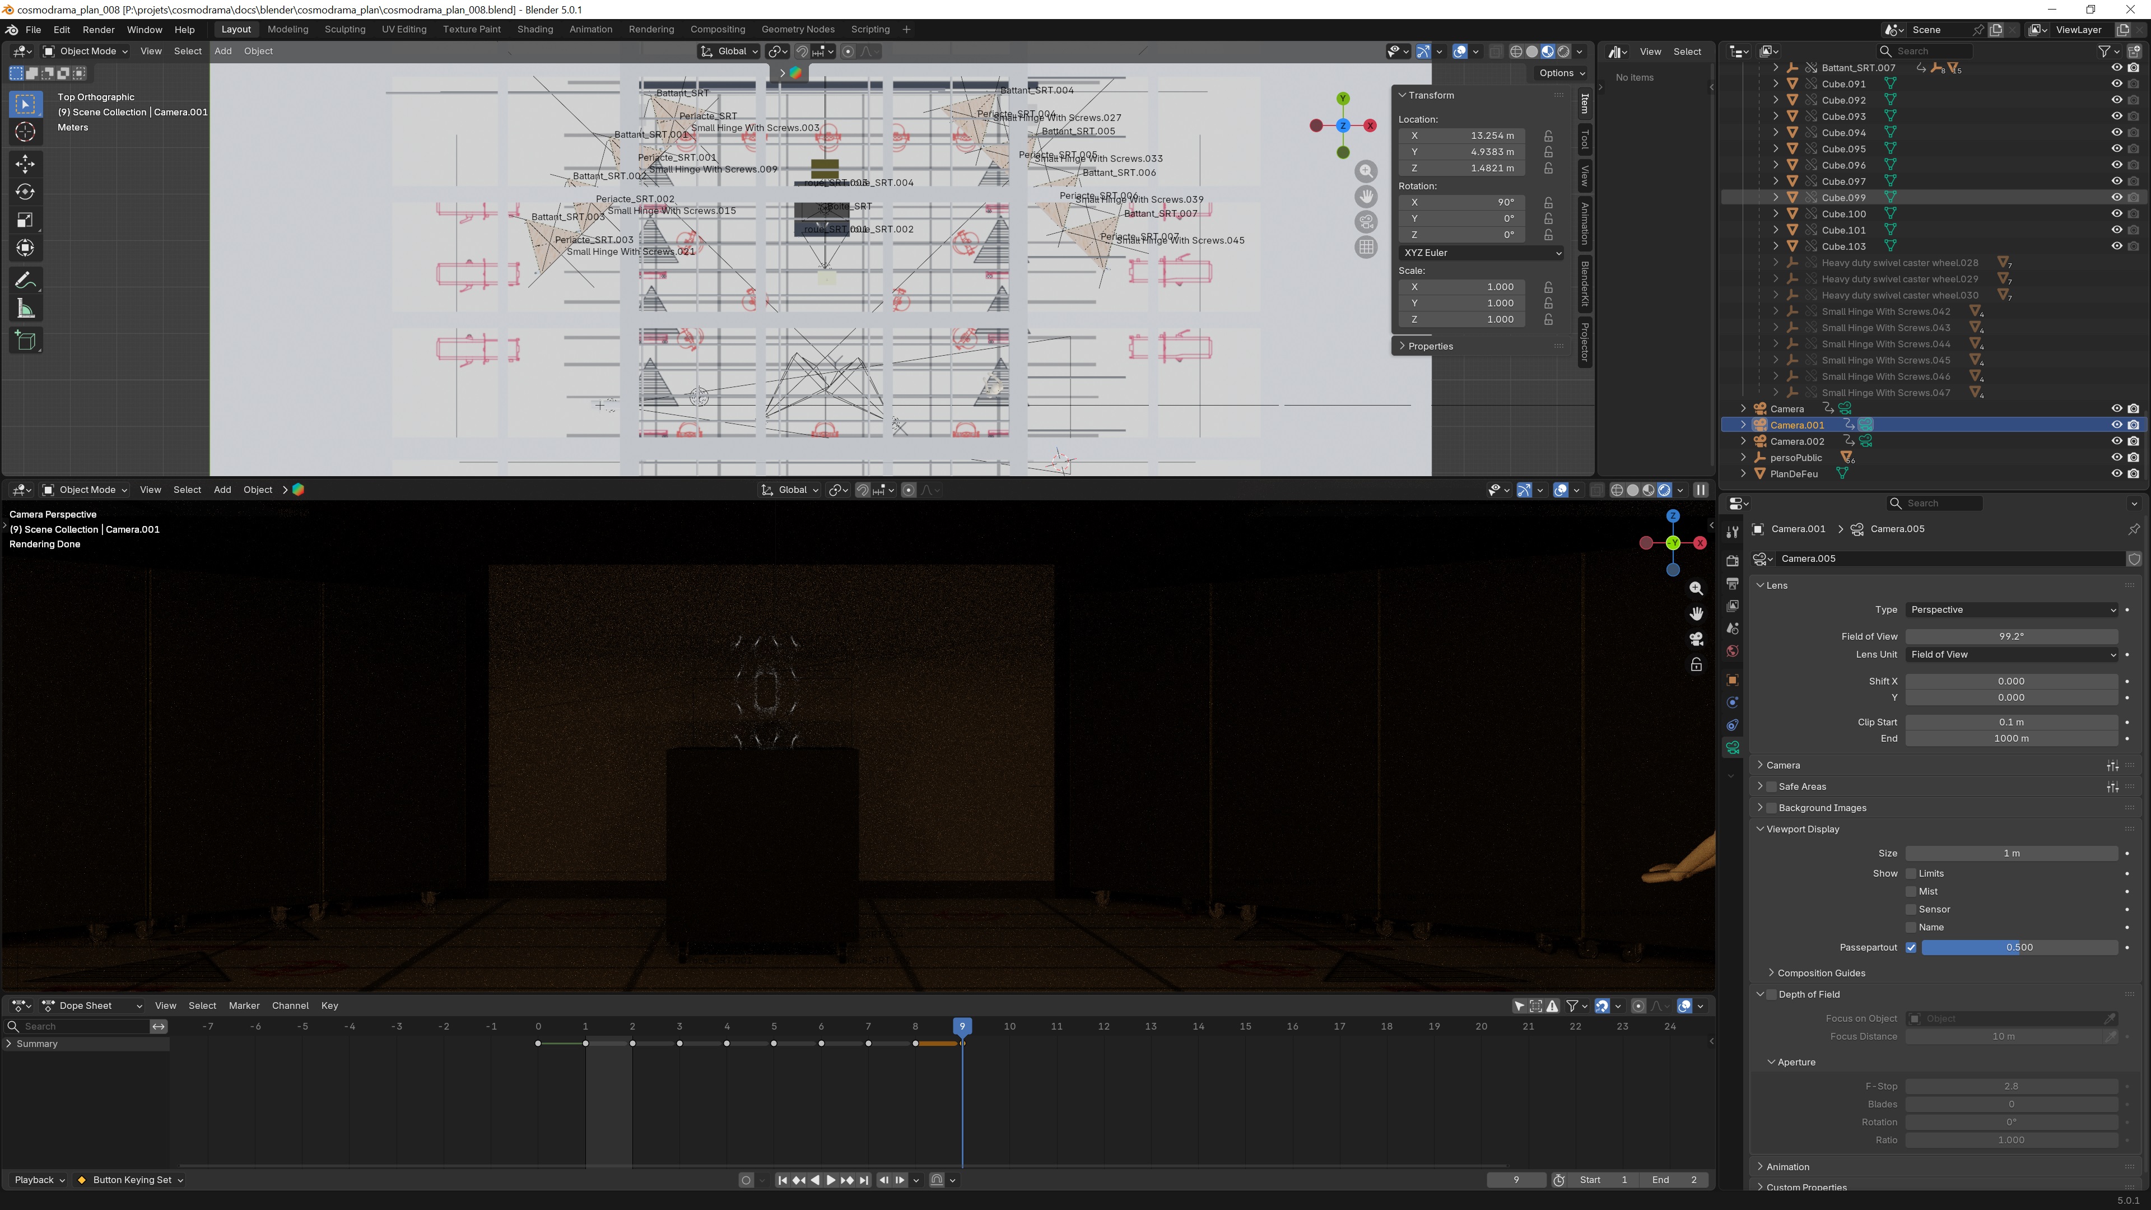2151x1210 pixels.
Task: Expand the Camera.002 outliner item
Action: click(x=1744, y=441)
